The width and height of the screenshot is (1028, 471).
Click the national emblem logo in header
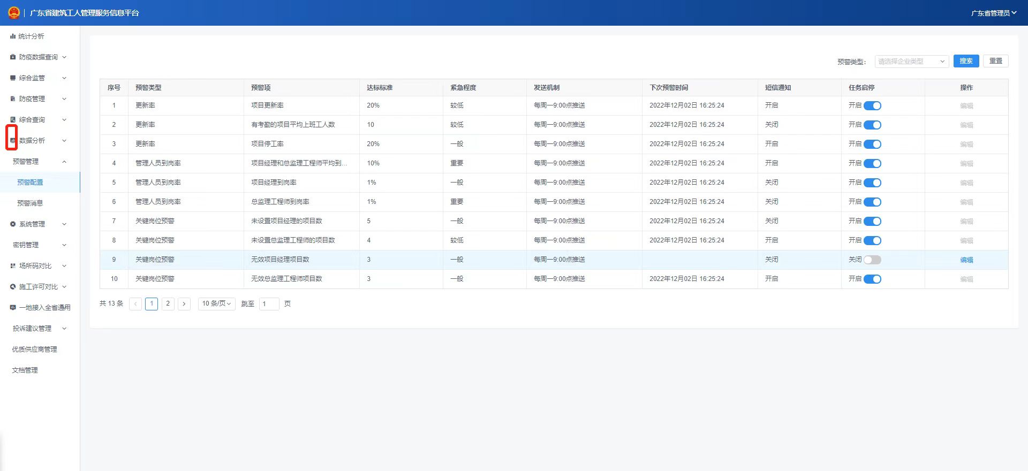point(14,13)
